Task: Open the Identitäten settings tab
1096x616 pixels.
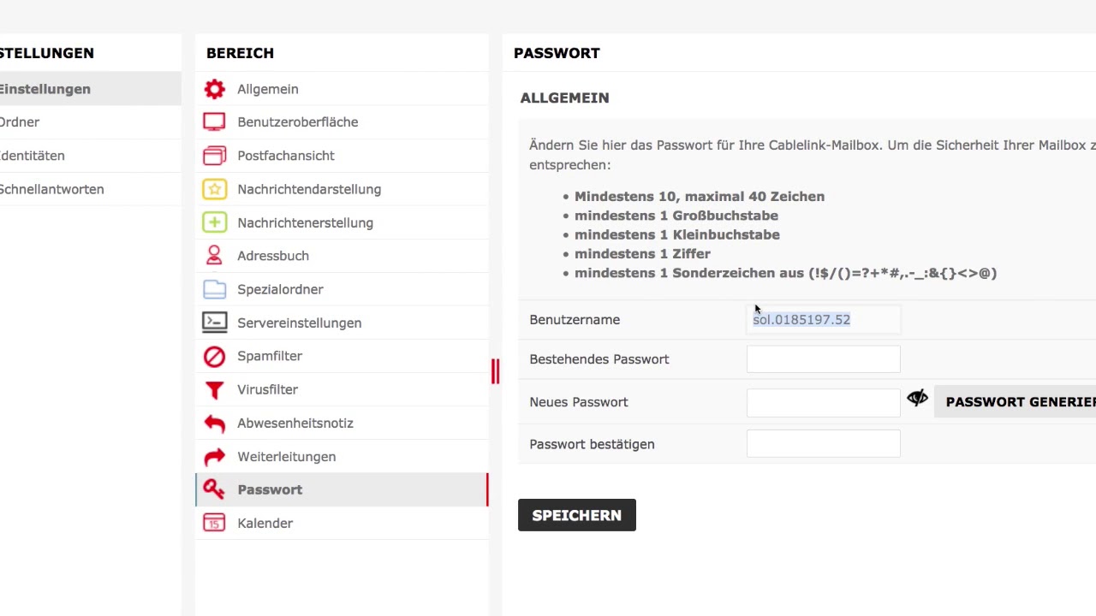Action: click(x=33, y=156)
